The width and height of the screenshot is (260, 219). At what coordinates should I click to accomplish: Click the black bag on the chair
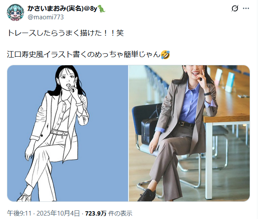pyautogui.click(x=149, y=130)
